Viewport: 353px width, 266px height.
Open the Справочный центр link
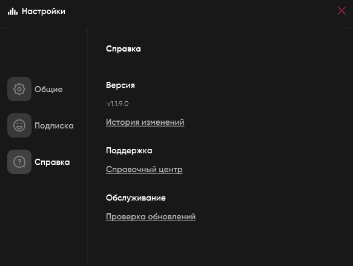[x=144, y=170]
